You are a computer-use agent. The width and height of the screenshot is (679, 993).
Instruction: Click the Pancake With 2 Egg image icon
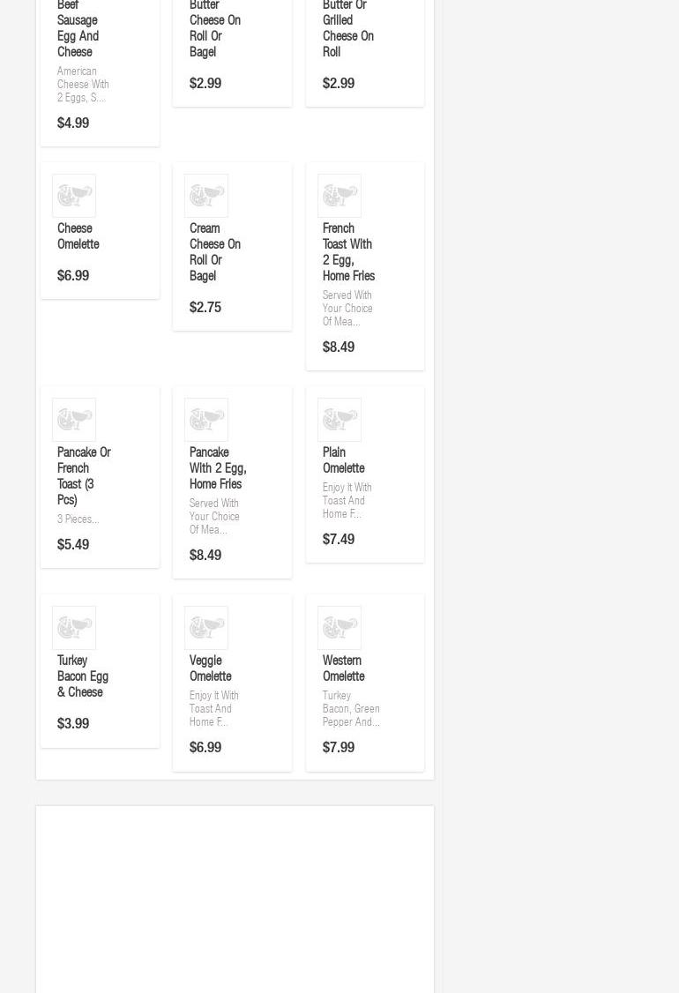click(206, 420)
